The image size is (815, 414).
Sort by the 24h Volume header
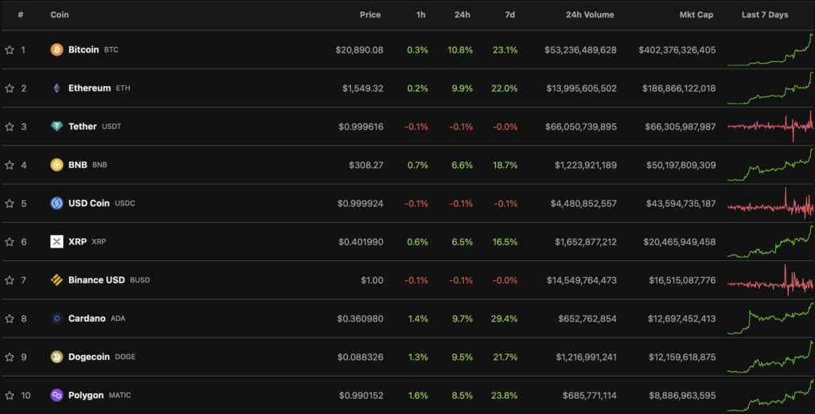[590, 14]
